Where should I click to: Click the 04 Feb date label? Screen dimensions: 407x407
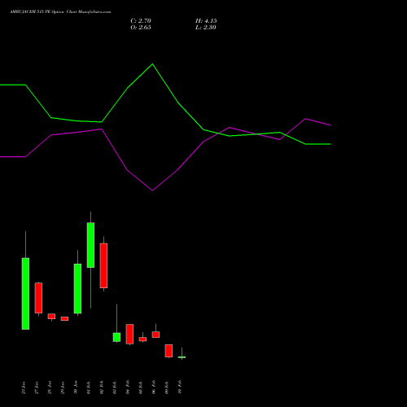[x=128, y=387]
